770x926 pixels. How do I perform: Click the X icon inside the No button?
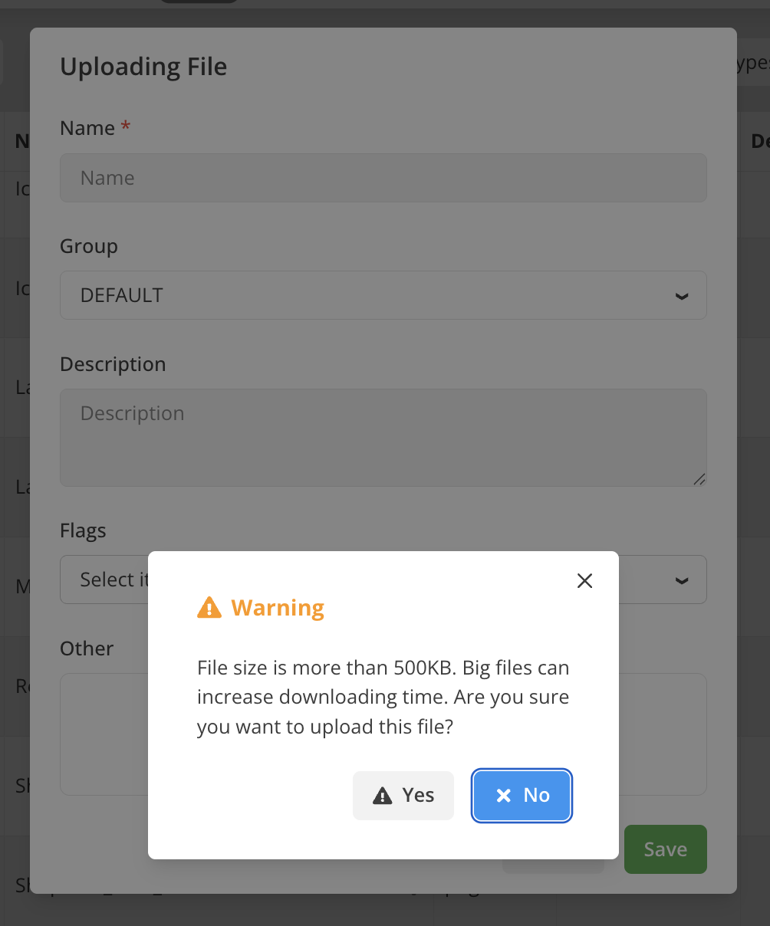pos(502,796)
